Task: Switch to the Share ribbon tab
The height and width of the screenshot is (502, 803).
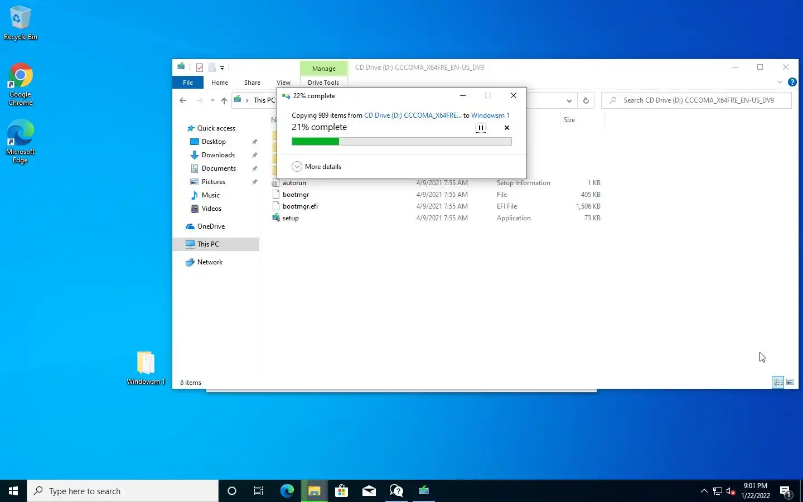Action: [252, 83]
